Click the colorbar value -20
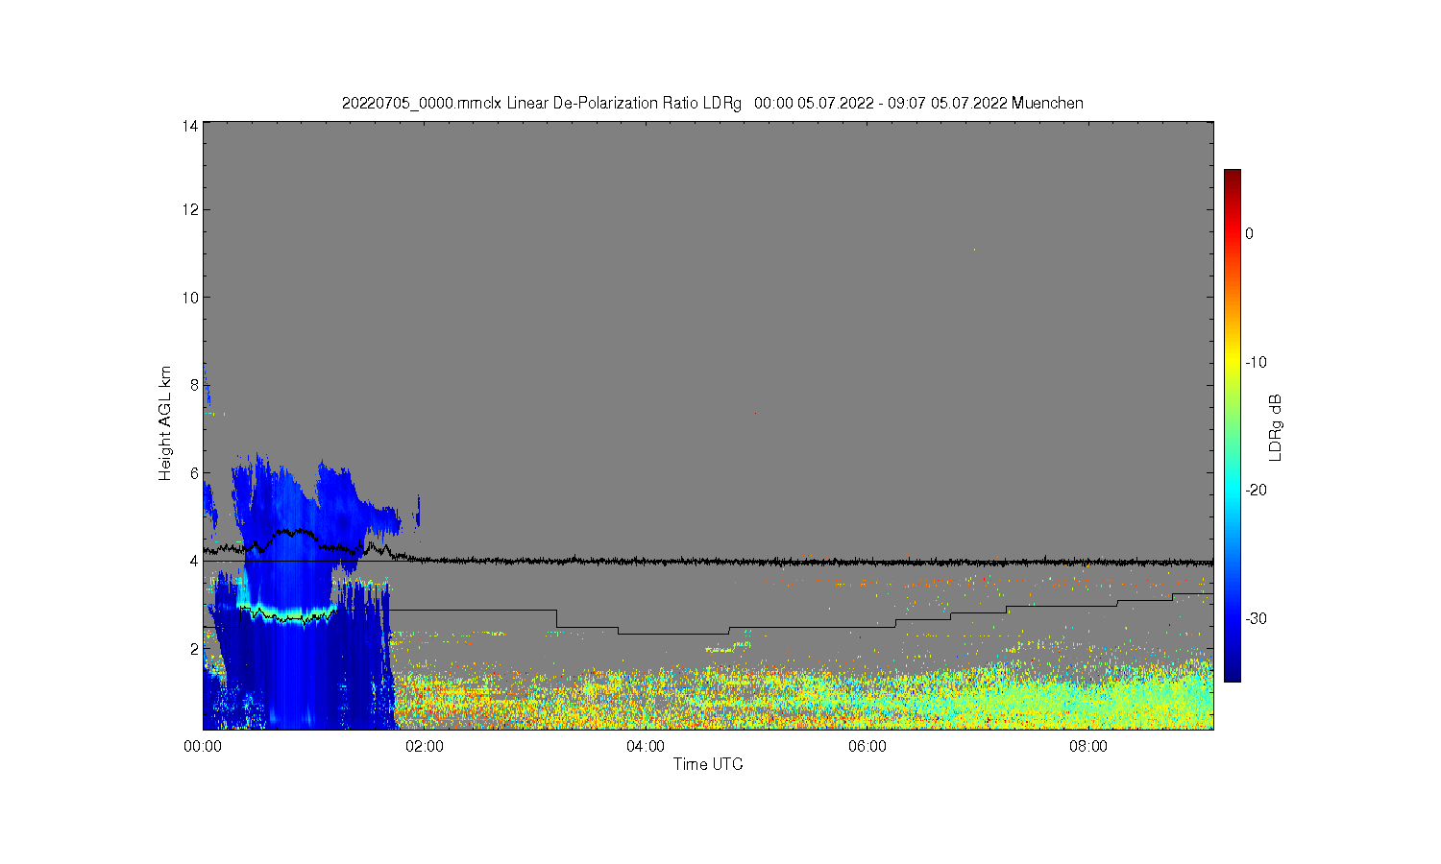Viewport: 1441px width, 864px height. click(1256, 490)
